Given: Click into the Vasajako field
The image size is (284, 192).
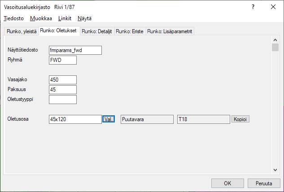Looking at the screenshot, I should (63, 80).
